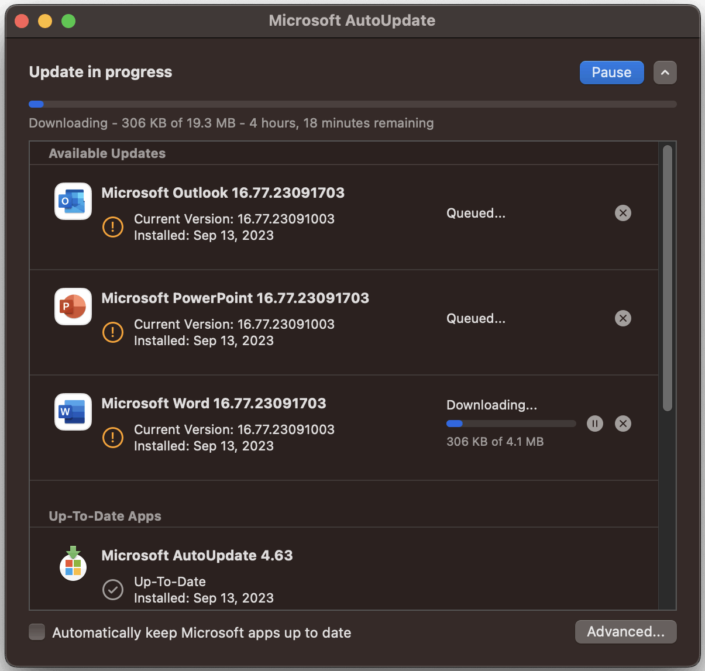Image resolution: width=705 pixels, height=671 pixels.
Task: Click the Microsoft AutoUpdate app icon
Action: [73, 563]
